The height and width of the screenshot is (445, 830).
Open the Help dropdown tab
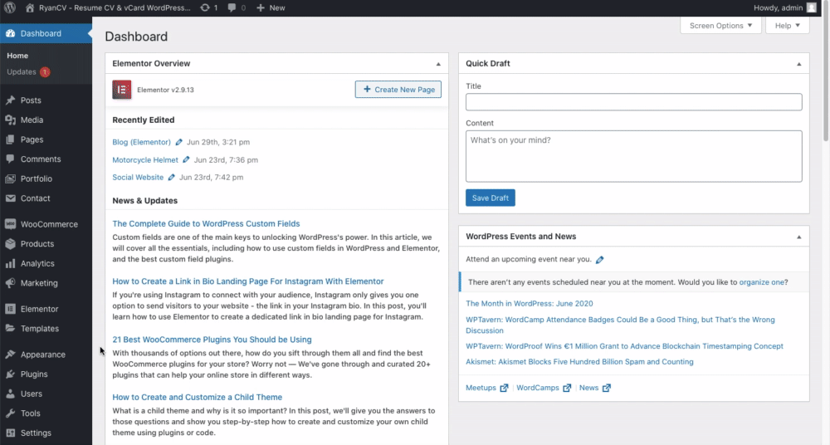787,26
